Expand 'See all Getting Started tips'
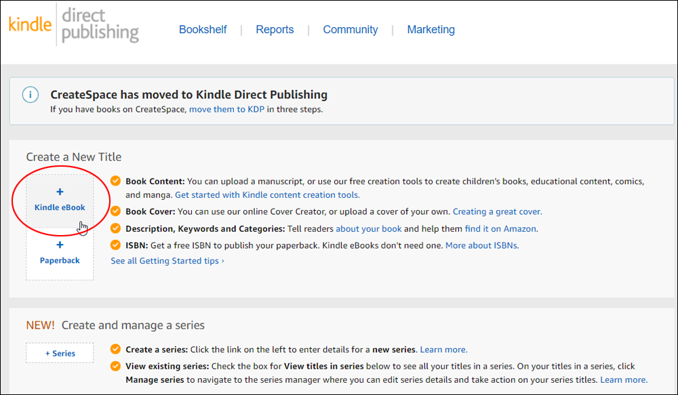 click(167, 261)
